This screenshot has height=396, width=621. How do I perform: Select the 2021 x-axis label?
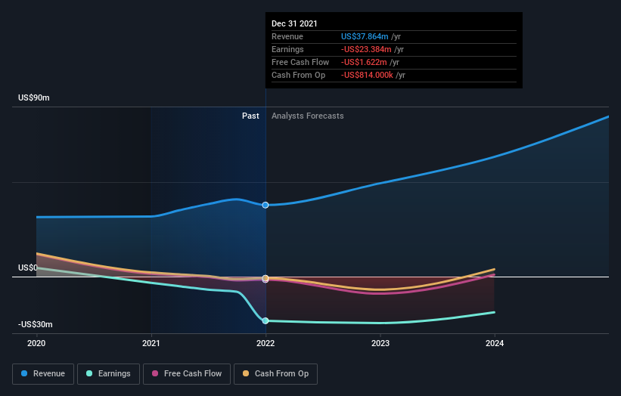pyautogui.click(x=151, y=343)
